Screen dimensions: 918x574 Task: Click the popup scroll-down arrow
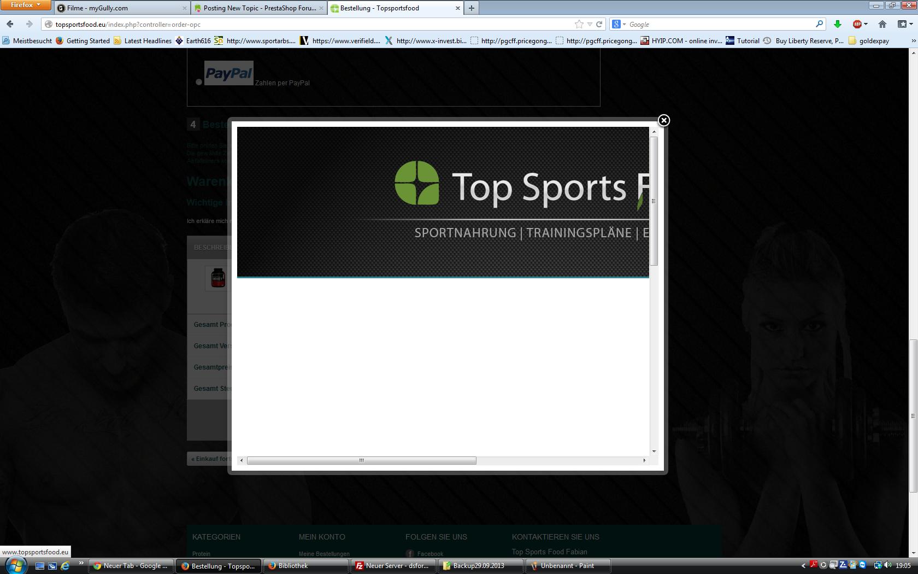[x=654, y=451]
